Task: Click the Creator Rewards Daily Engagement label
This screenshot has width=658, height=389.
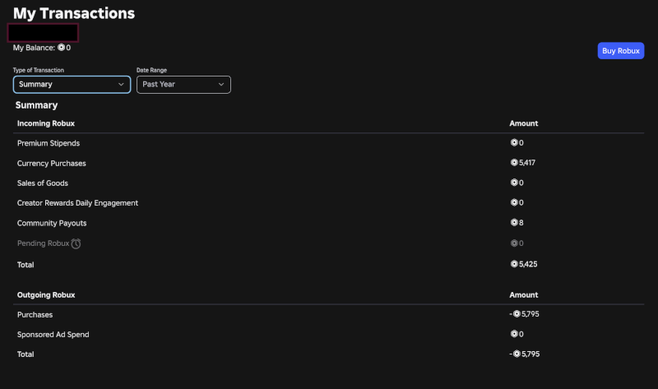Action: (x=77, y=202)
